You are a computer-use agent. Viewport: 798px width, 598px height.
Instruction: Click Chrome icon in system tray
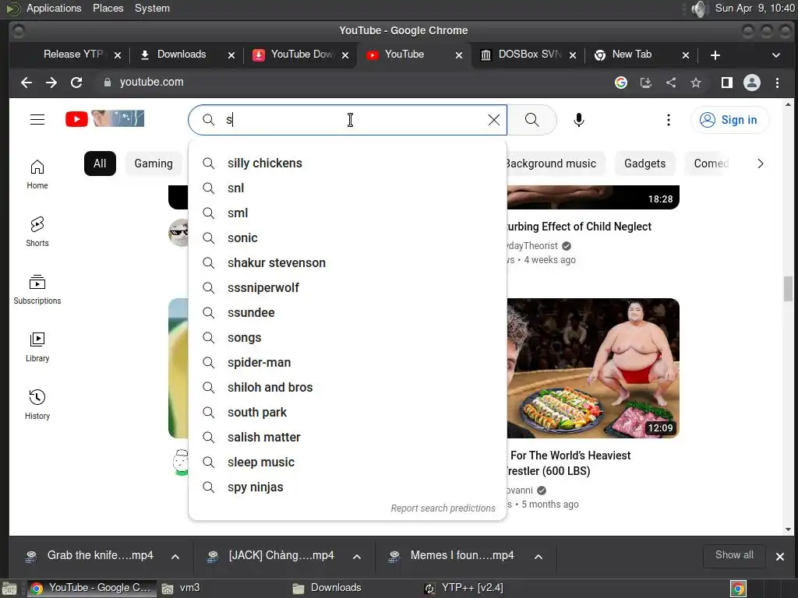coord(738,589)
